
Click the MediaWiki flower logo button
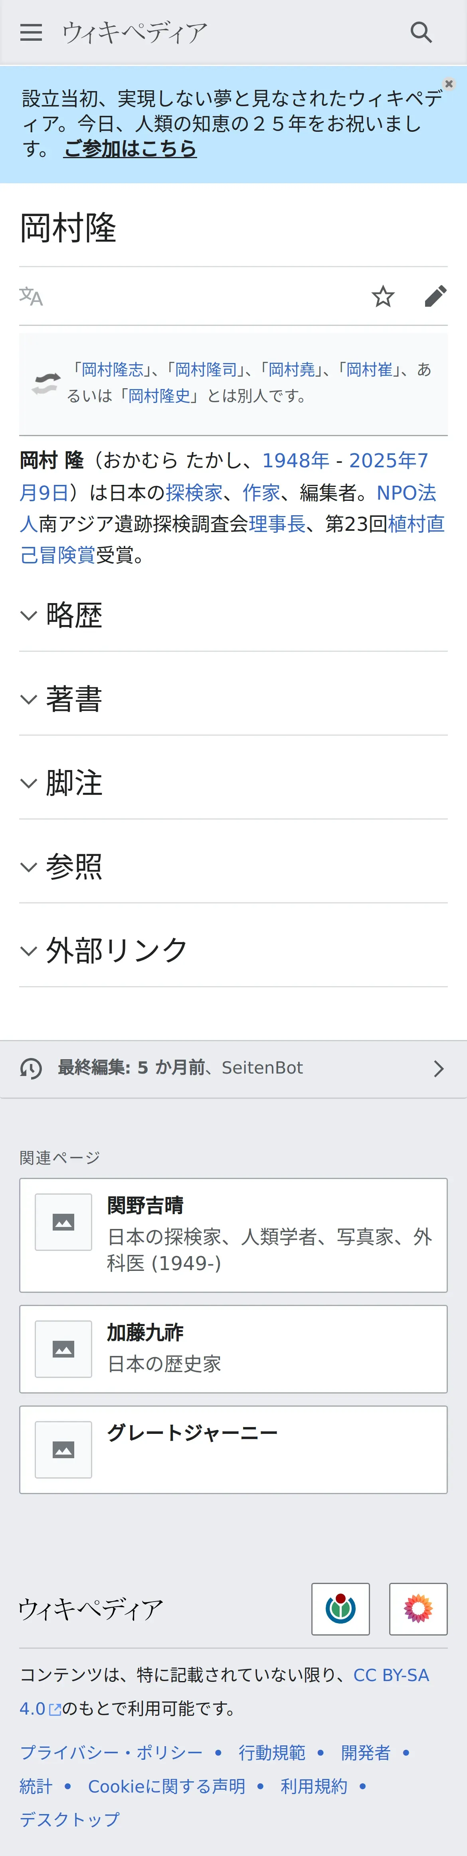pos(418,1609)
